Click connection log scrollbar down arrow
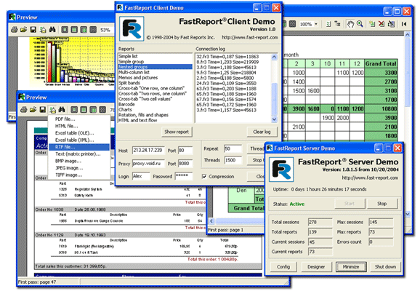The image size is (420, 291). coord(274,119)
